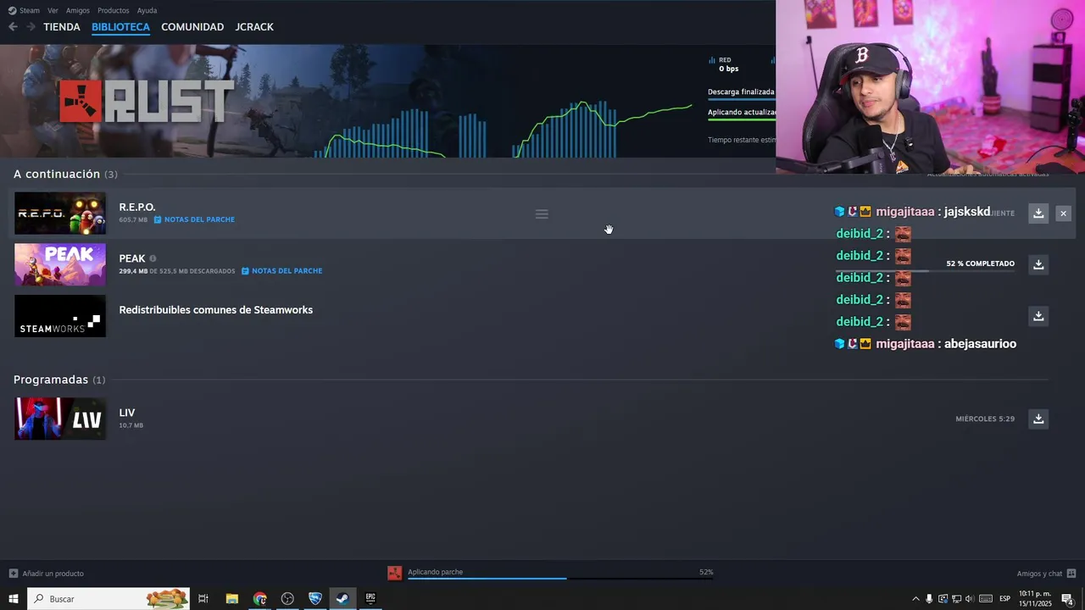Show hidden system tray icons

[x=915, y=599]
